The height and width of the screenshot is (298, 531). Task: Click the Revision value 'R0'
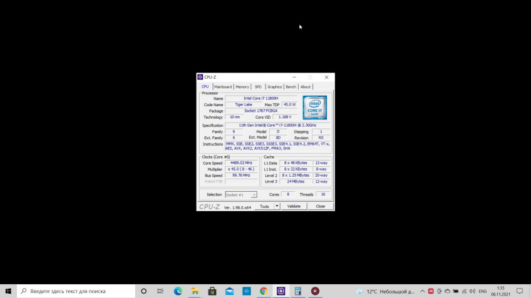pos(321,138)
